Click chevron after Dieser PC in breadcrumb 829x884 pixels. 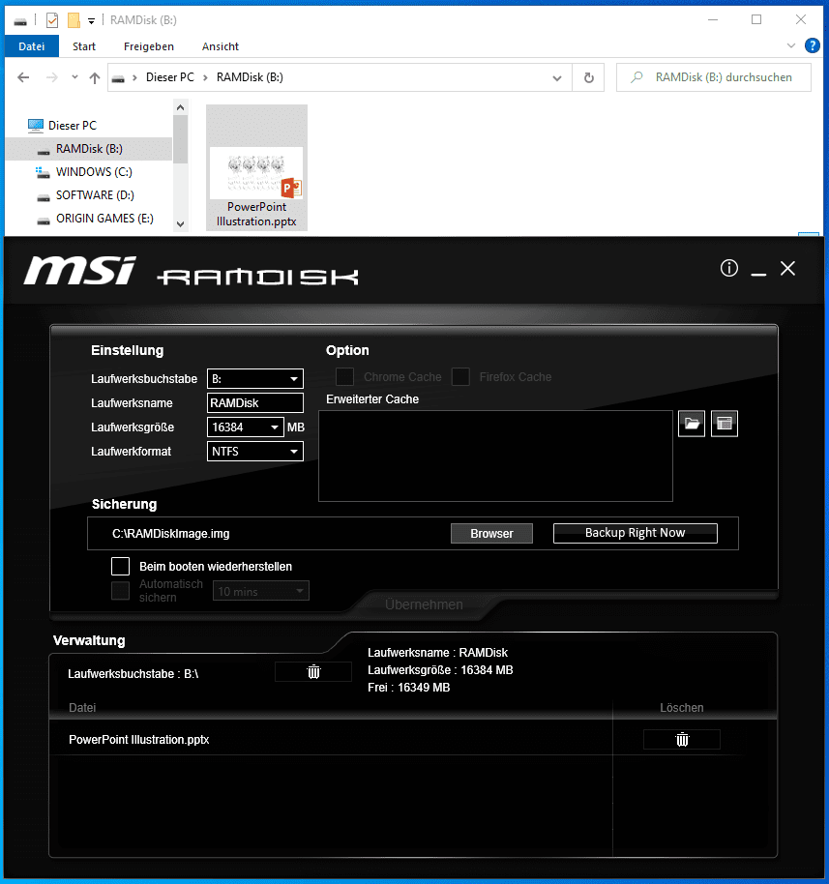pos(205,77)
